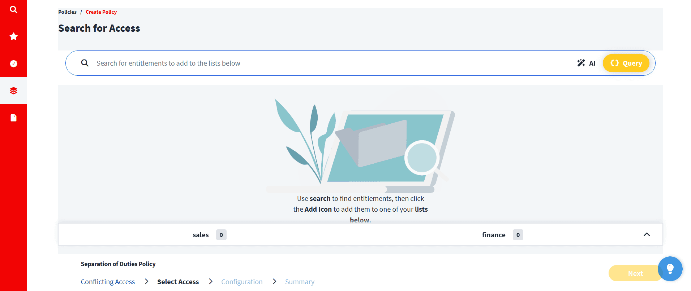The width and height of the screenshot is (691, 291).
Task: Jump to the Summary step
Action: (300, 282)
